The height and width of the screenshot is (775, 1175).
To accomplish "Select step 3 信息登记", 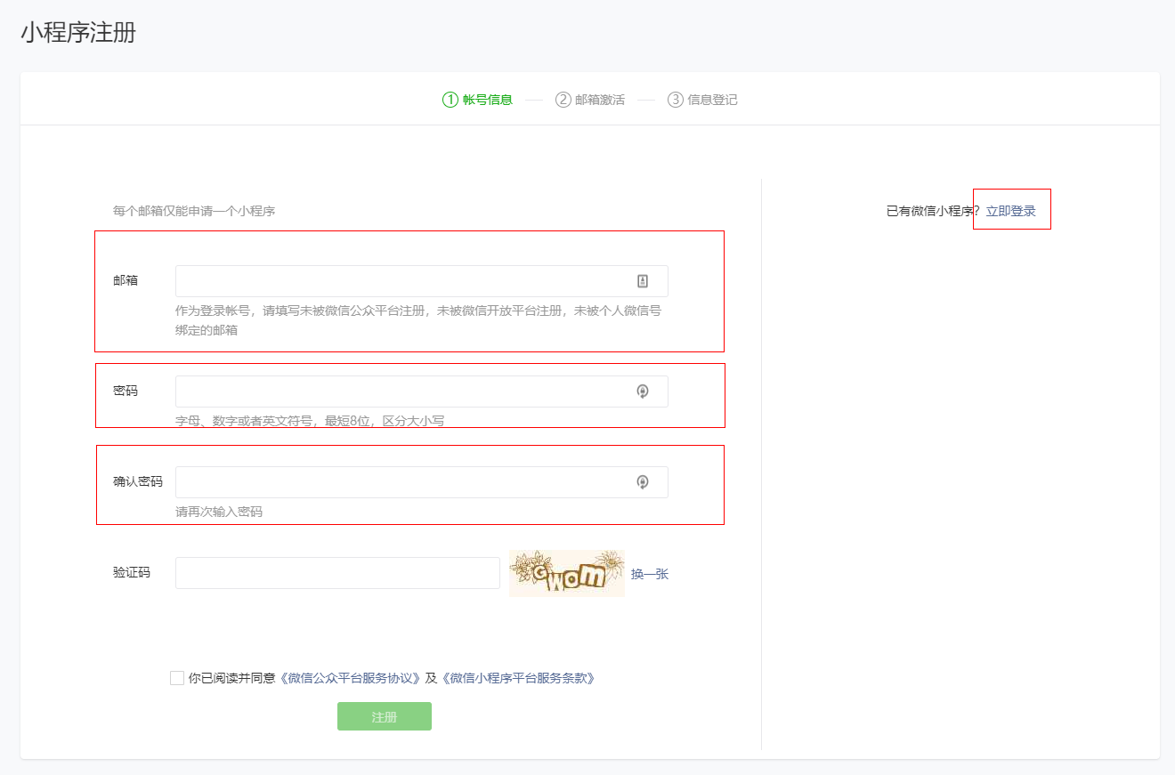I will [702, 100].
